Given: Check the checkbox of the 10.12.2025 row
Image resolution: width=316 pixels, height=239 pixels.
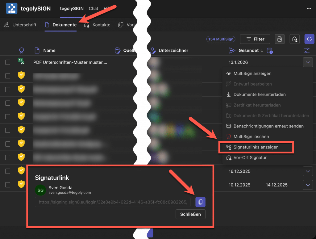Looking at the screenshot, I should click(x=8, y=185).
